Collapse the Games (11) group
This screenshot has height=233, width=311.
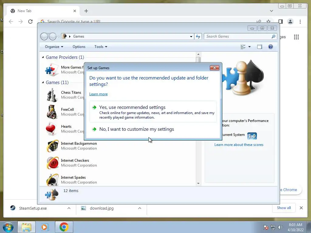(x=43, y=83)
